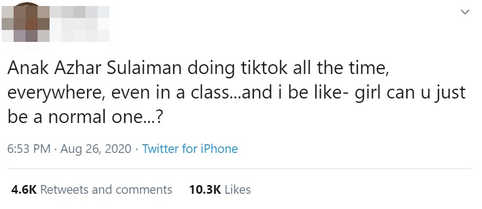View the 4.6K retweets count
Viewport: 482px width, 209px height.
23,189
